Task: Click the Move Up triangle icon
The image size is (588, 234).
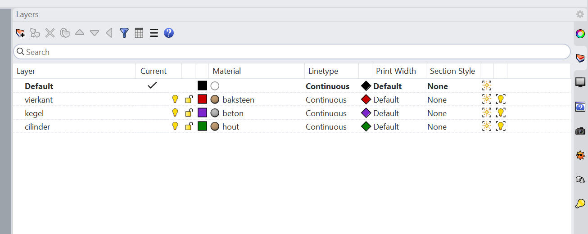Action: point(80,33)
